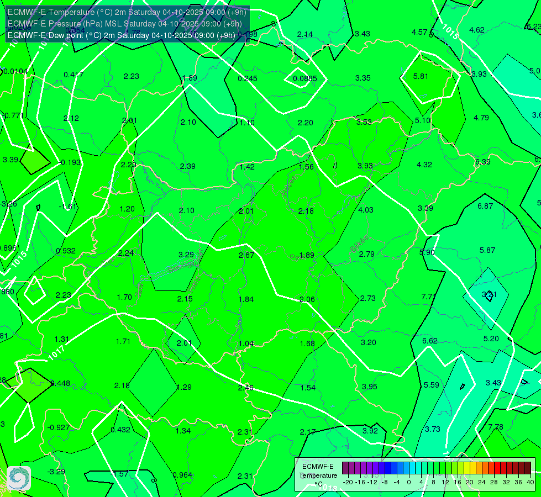The image size is (541, 497).
Task: Click the dew point value 4.79
Action: pos(481,118)
